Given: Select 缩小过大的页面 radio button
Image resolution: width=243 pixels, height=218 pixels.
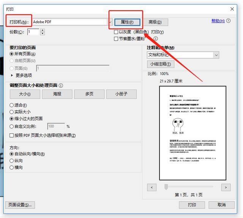Looking at the screenshot, I should pos(11,119).
